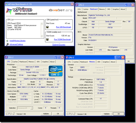Viewport: 136px width, 123px height.
Task: Click the DRAM Frequency 1067.0 MHz field
Action: (x=101, y=79)
